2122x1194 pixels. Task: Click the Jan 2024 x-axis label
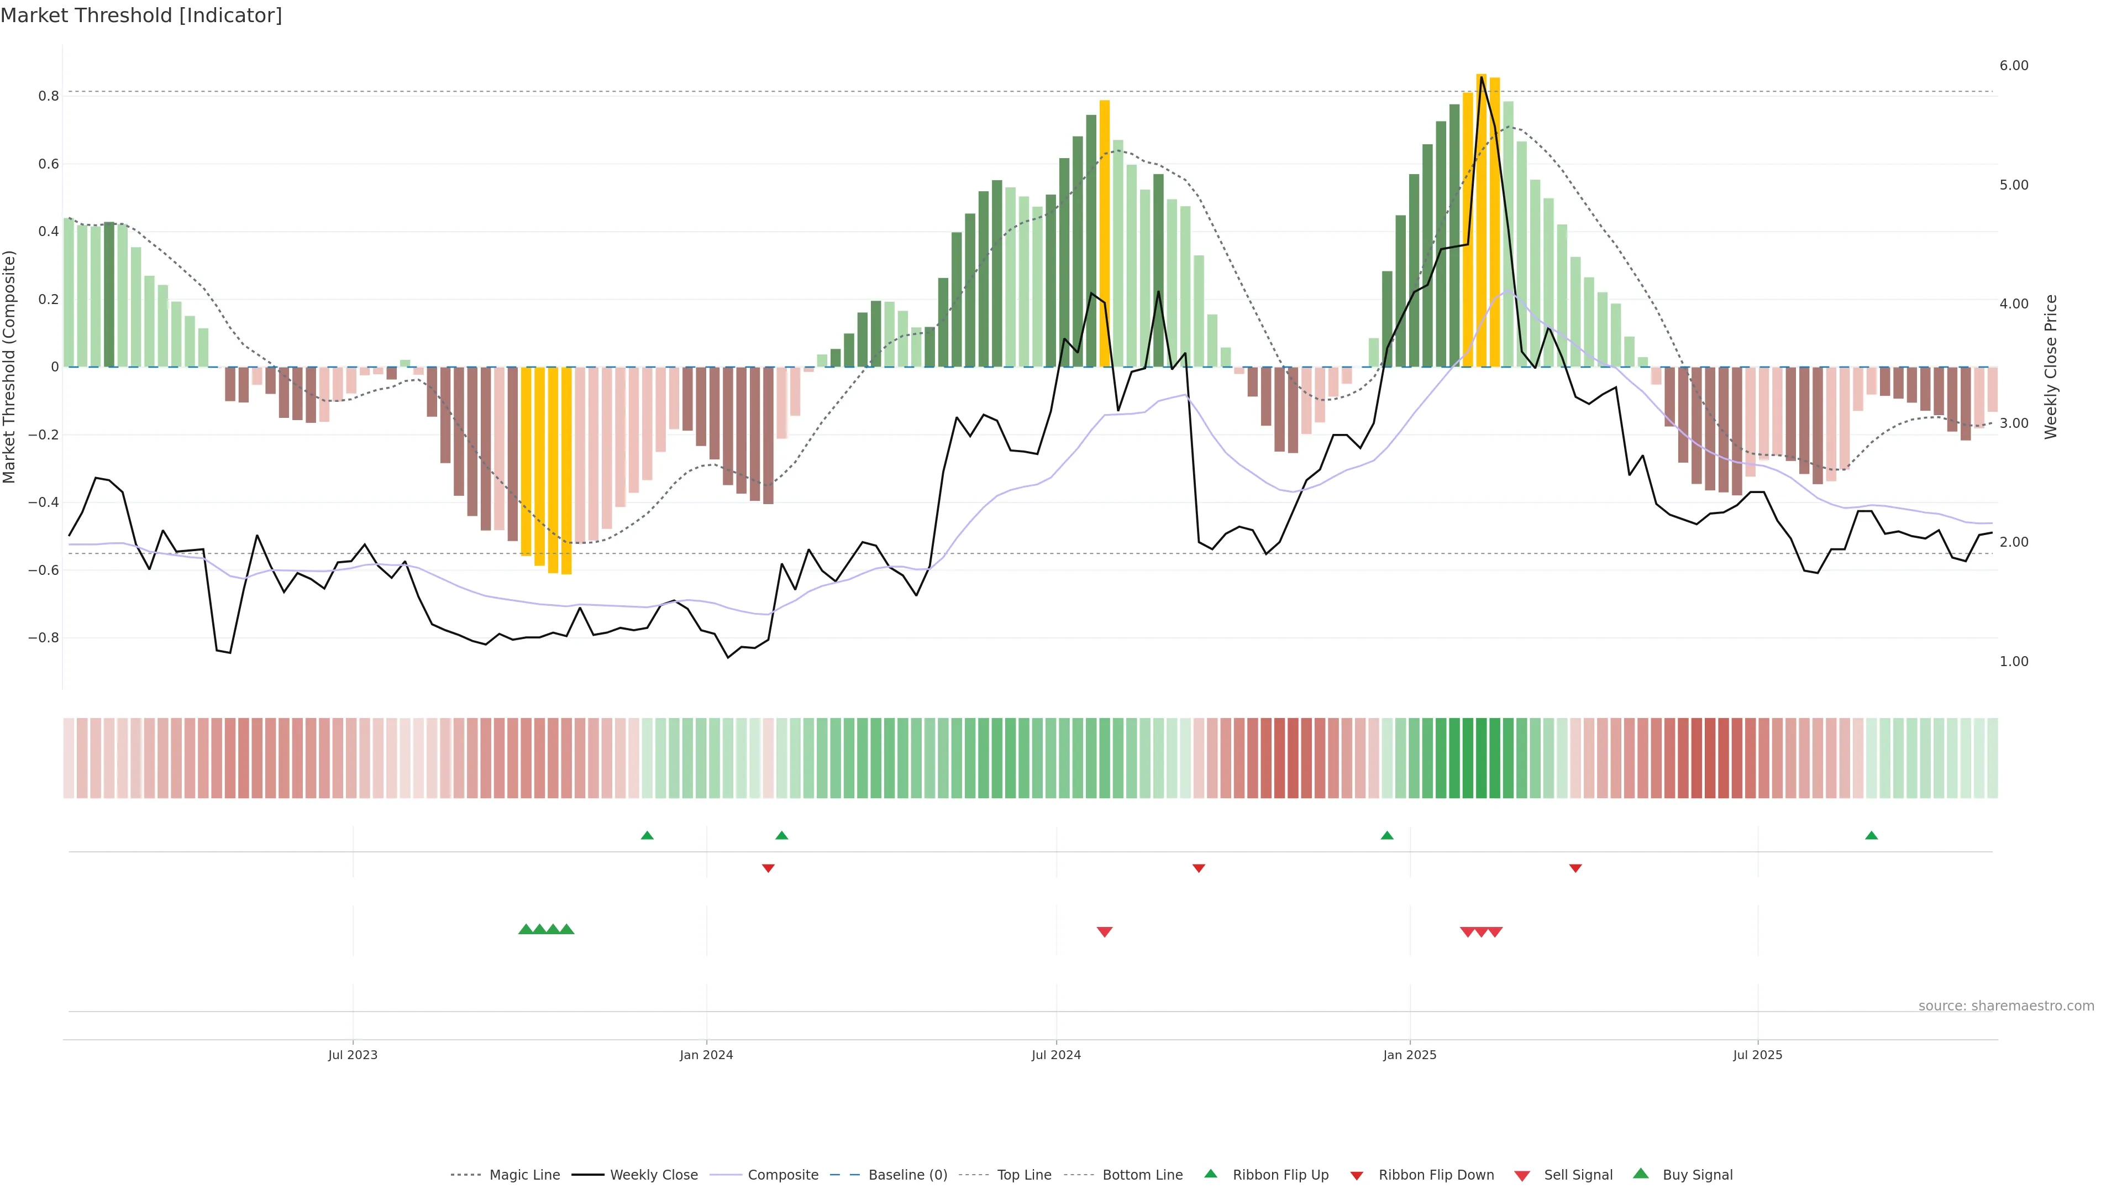706,1055
